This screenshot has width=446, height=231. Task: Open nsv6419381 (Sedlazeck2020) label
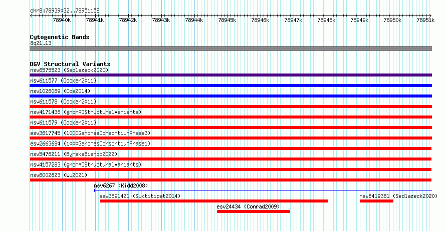pos(398,196)
